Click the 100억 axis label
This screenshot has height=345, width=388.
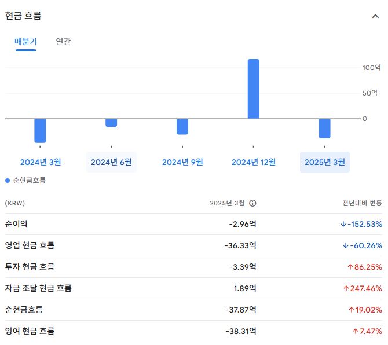click(x=371, y=68)
